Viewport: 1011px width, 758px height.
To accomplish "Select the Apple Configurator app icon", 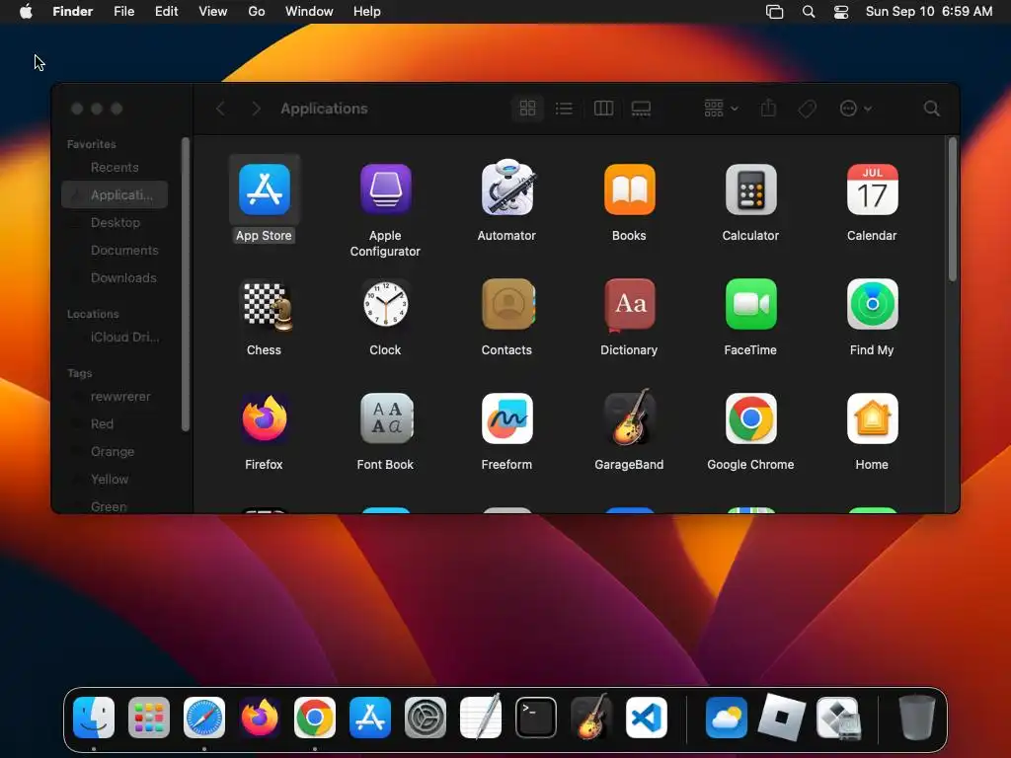I will click(386, 189).
